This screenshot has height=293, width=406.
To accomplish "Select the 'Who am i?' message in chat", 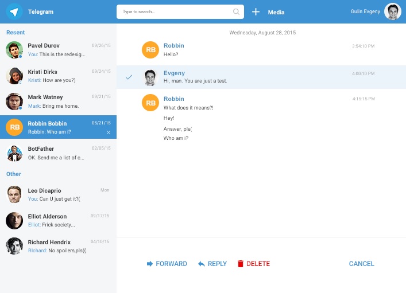I will tap(176, 138).
